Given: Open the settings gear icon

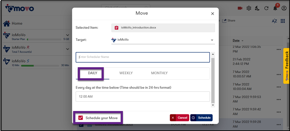Looking at the screenshot, I should pyautogui.click(x=249, y=8).
